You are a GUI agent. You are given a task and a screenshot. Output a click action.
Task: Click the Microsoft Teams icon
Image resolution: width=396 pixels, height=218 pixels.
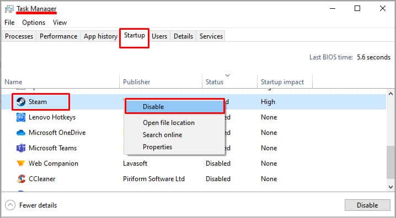(x=21, y=148)
